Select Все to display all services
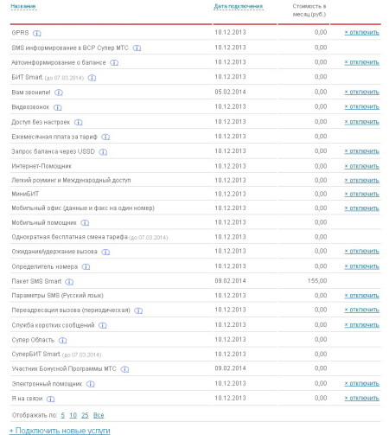This screenshot has width=389, height=435. 99,415
